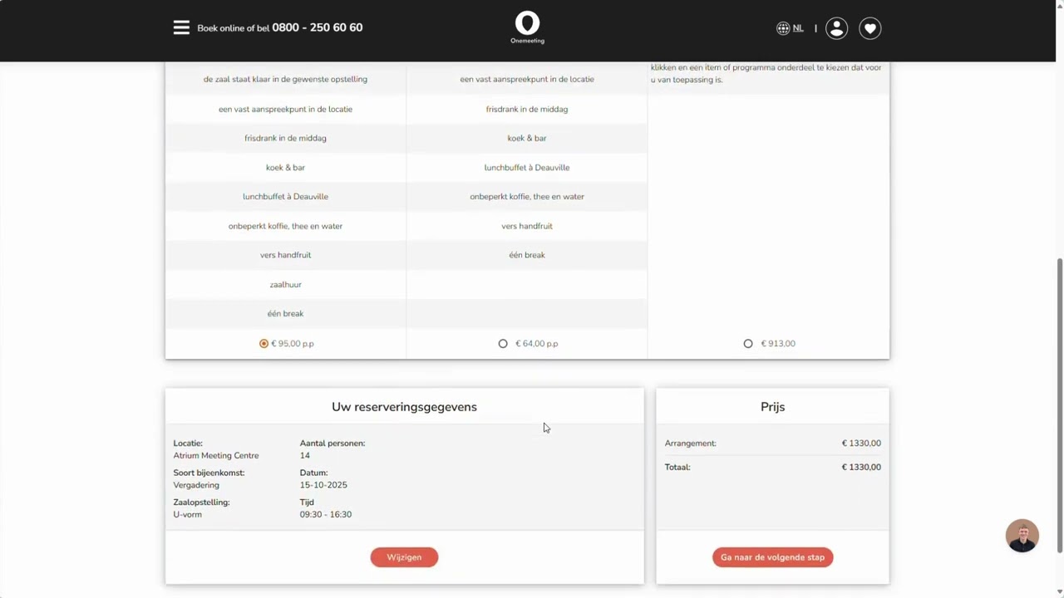
Task: Open the favorites heart icon
Action: point(869,28)
